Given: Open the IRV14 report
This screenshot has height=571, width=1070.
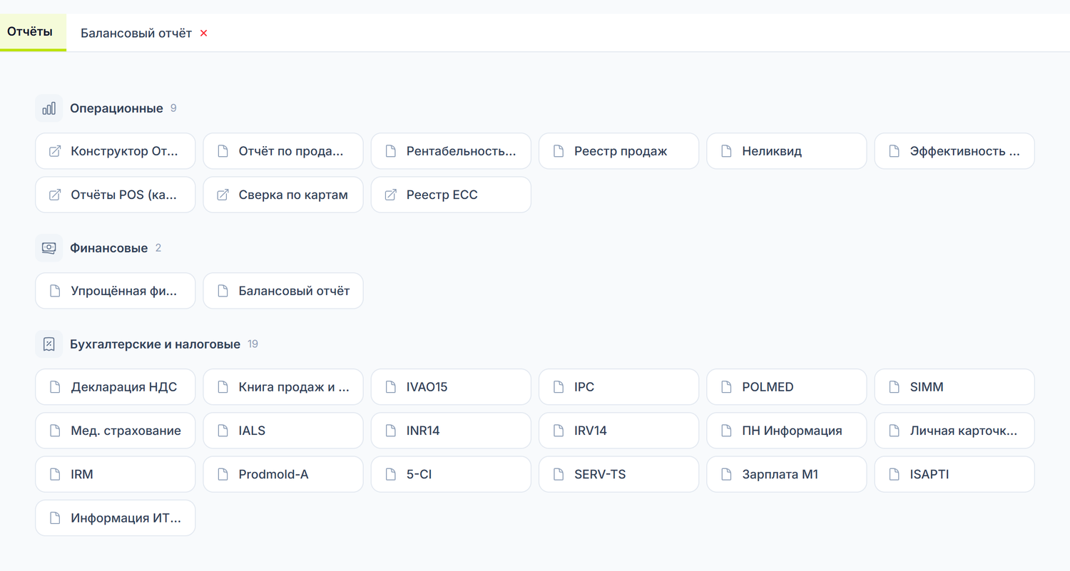Looking at the screenshot, I should (x=618, y=431).
